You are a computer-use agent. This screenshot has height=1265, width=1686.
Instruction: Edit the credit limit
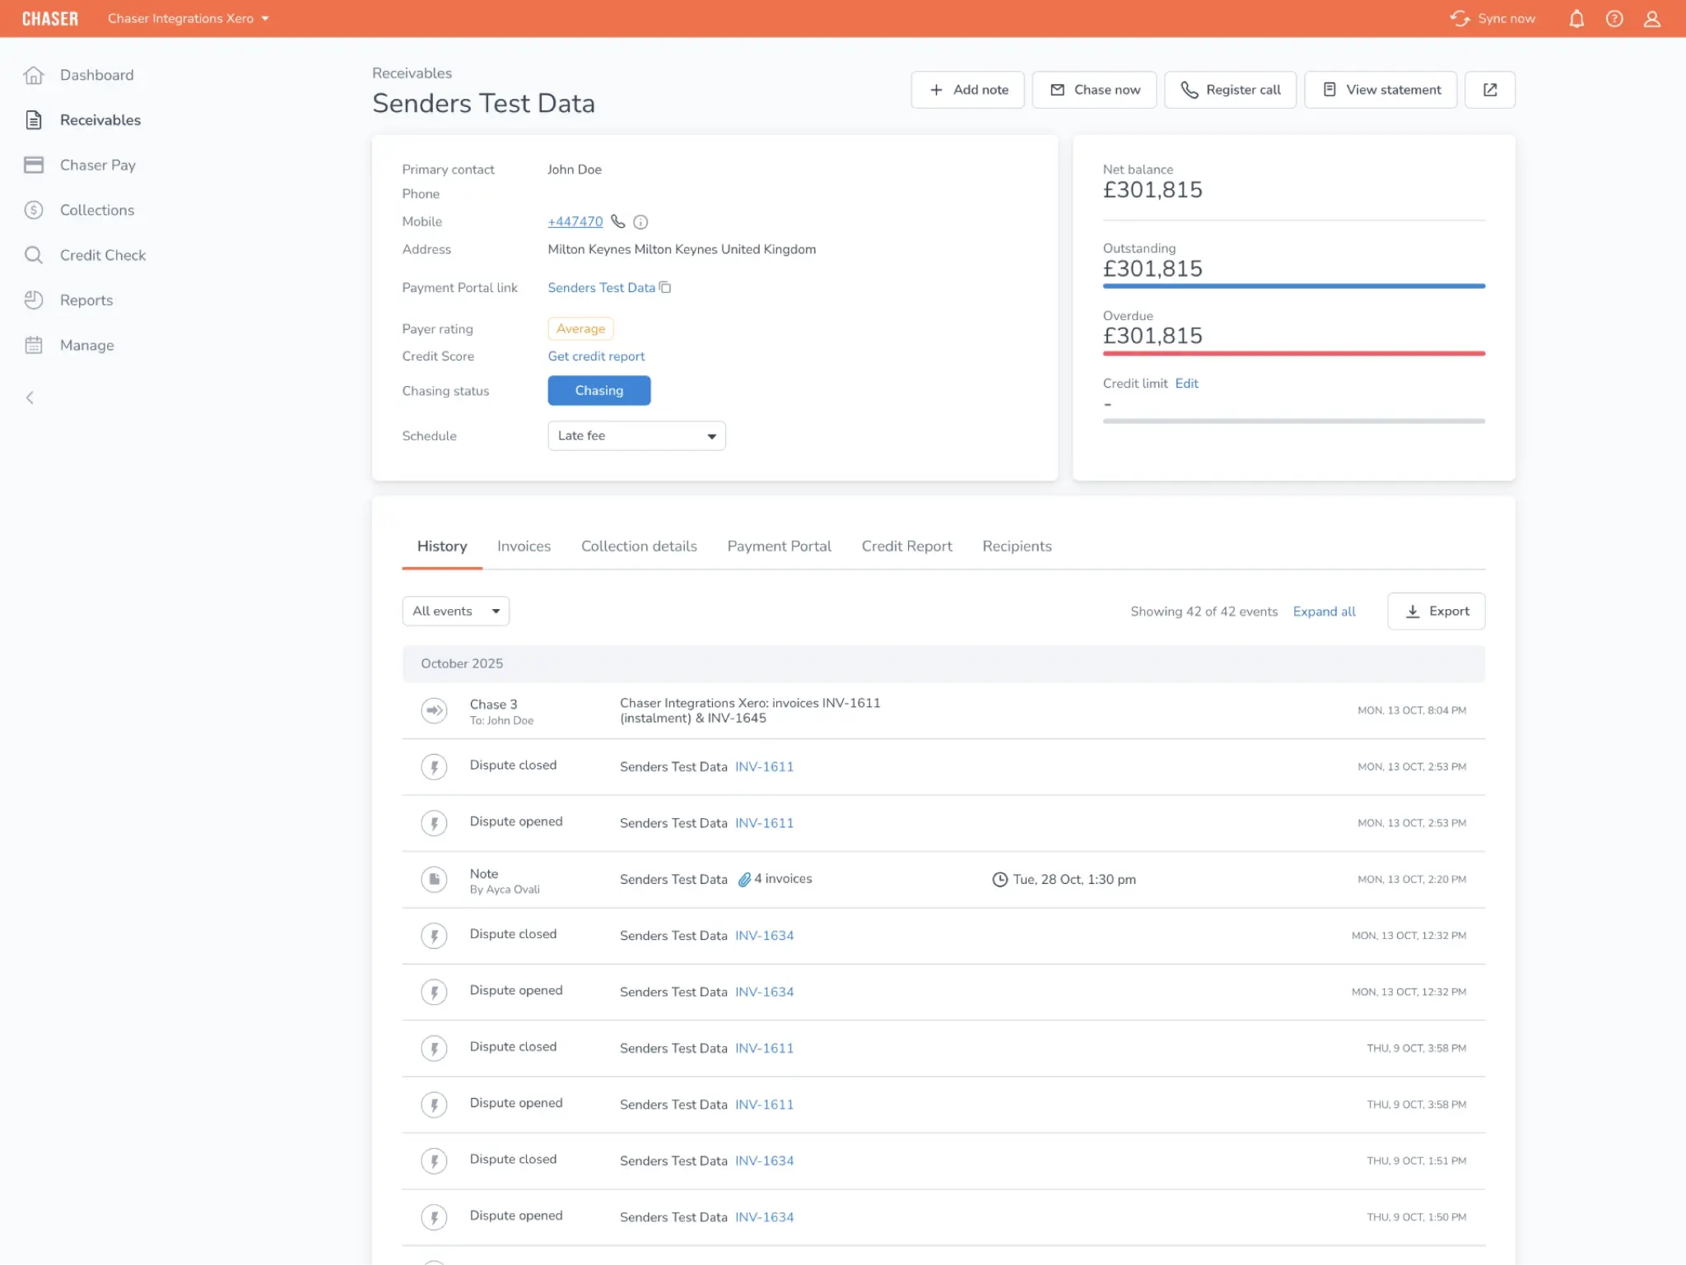pos(1186,384)
